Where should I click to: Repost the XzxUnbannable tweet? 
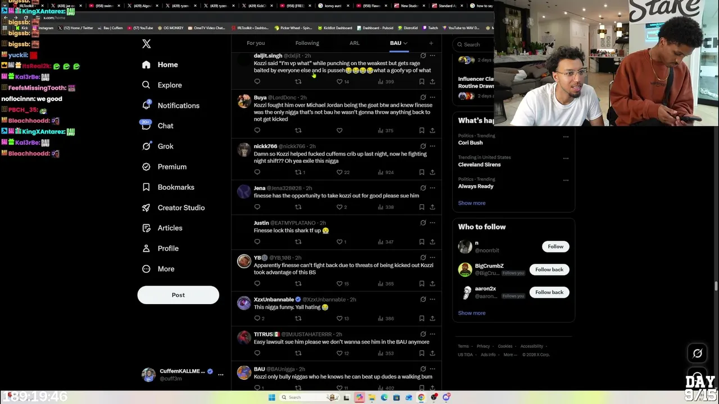pos(298,319)
